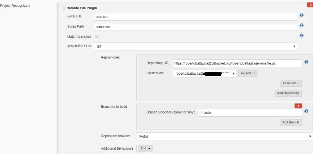Delete the Remote File Plugin section
This screenshot has width=313, height=154.
tap(309, 5)
